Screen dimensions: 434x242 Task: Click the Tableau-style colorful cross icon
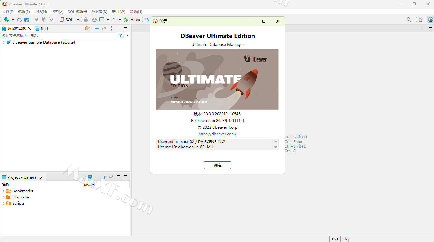coord(138,20)
